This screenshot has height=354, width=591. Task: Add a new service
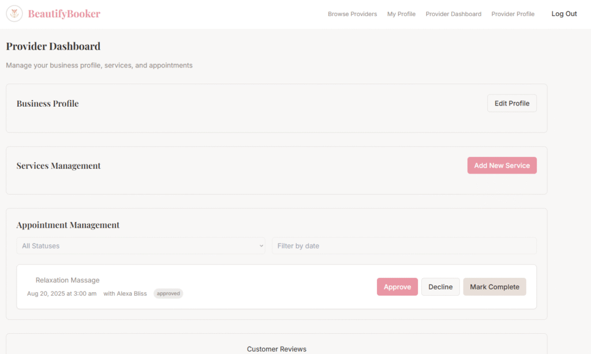coord(502,165)
